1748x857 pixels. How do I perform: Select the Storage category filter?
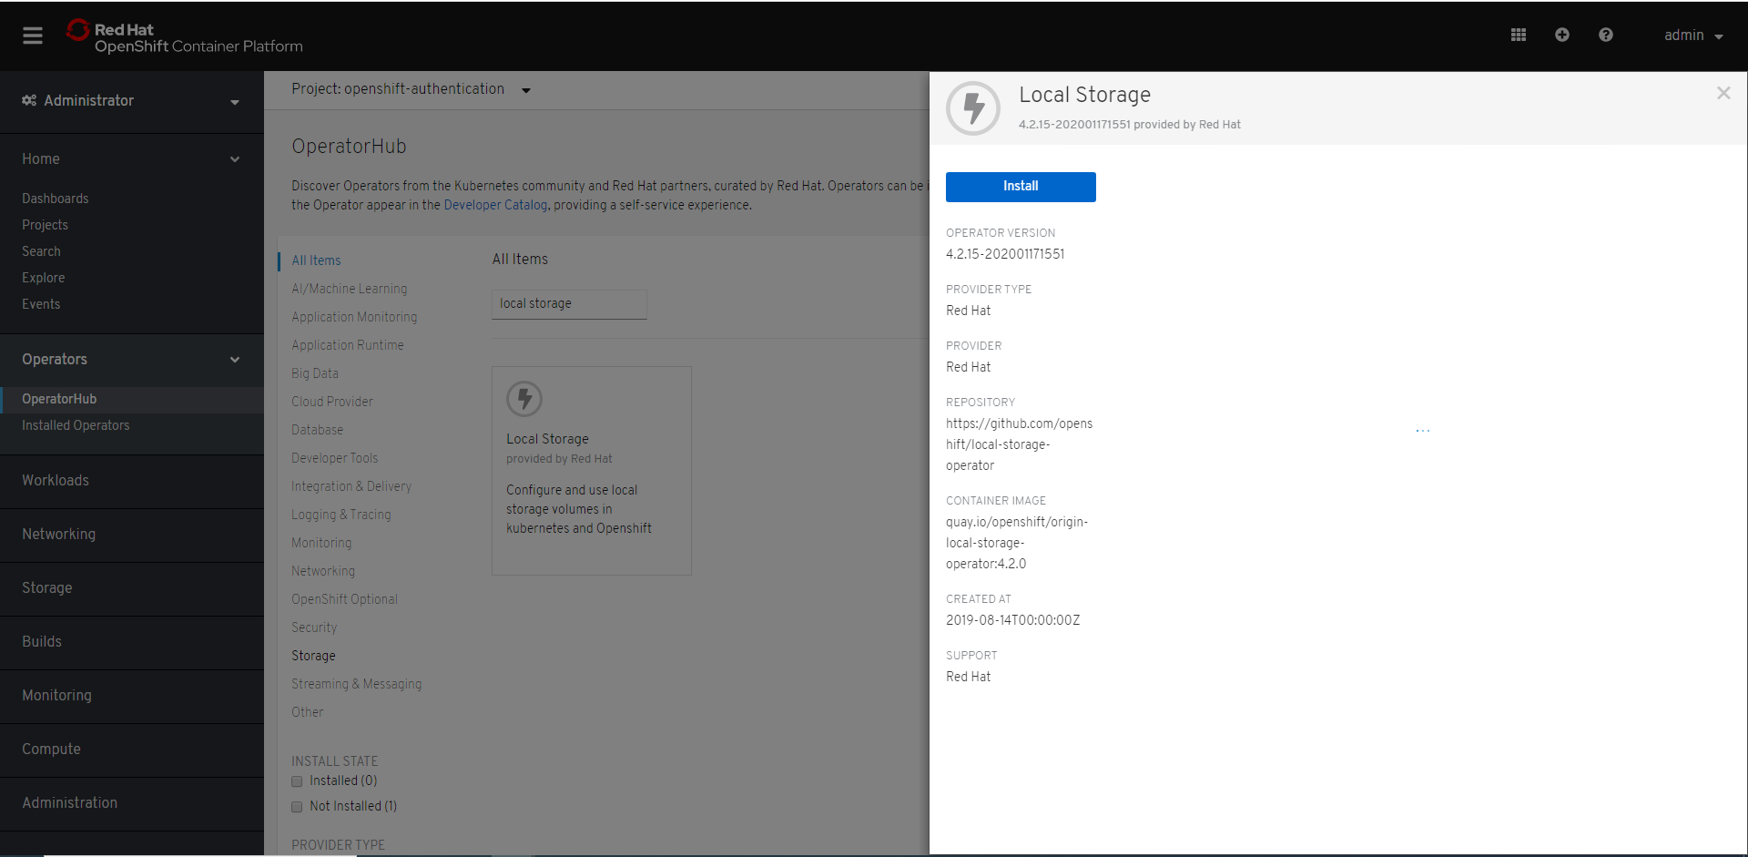point(313,656)
